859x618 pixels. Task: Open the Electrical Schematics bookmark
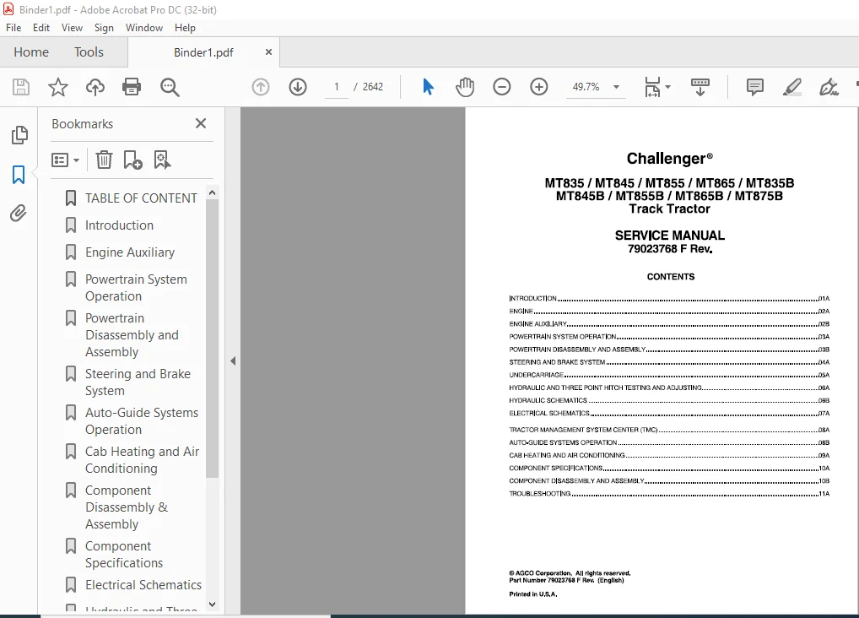(x=143, y=585)
